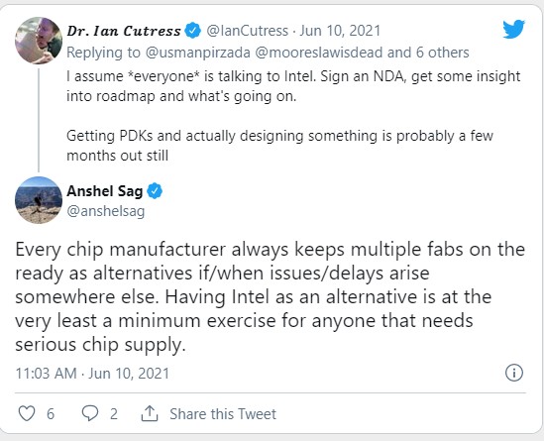The image size is (544, 441).
Task: Click the @IanCutress handle
Action: (x=248, y=31)
